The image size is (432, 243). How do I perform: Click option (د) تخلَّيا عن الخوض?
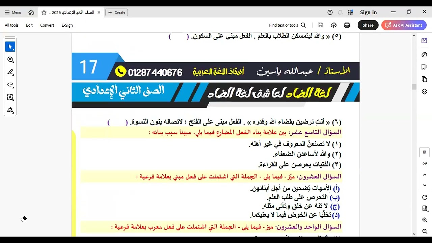295,215
